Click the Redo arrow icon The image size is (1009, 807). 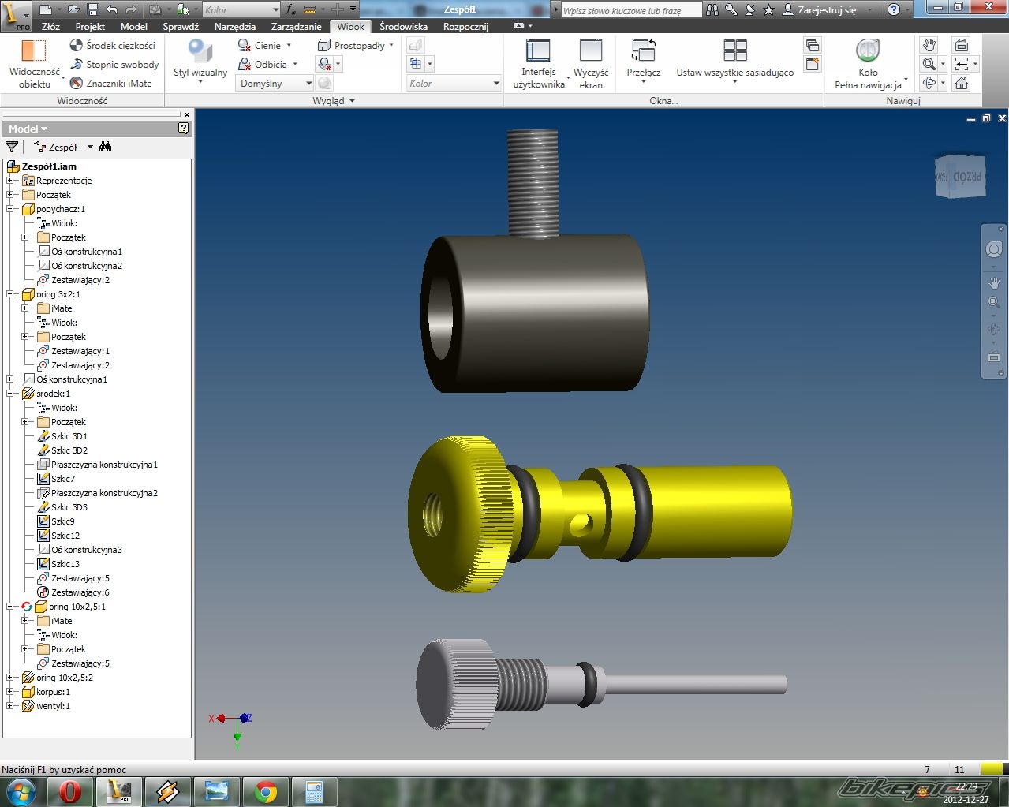click(132, 9)
